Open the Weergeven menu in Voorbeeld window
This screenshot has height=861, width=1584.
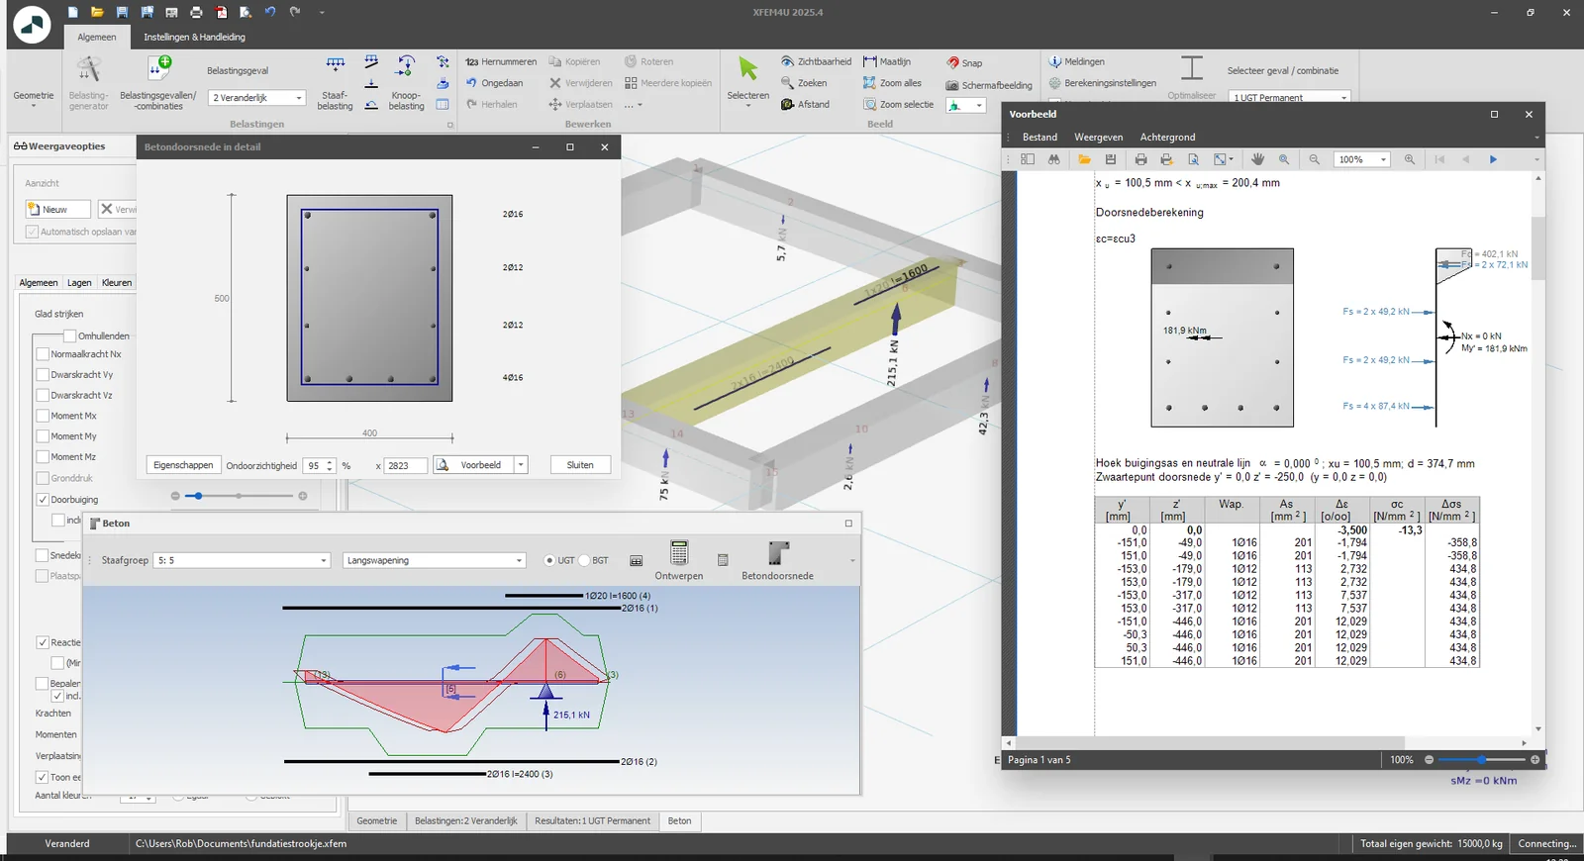click(x=1098, y=138)
